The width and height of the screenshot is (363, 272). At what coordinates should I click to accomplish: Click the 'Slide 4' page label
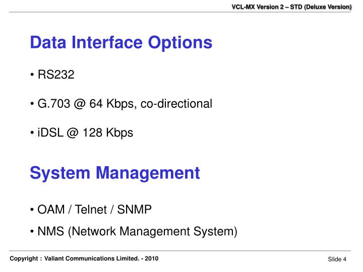(337, 259)
